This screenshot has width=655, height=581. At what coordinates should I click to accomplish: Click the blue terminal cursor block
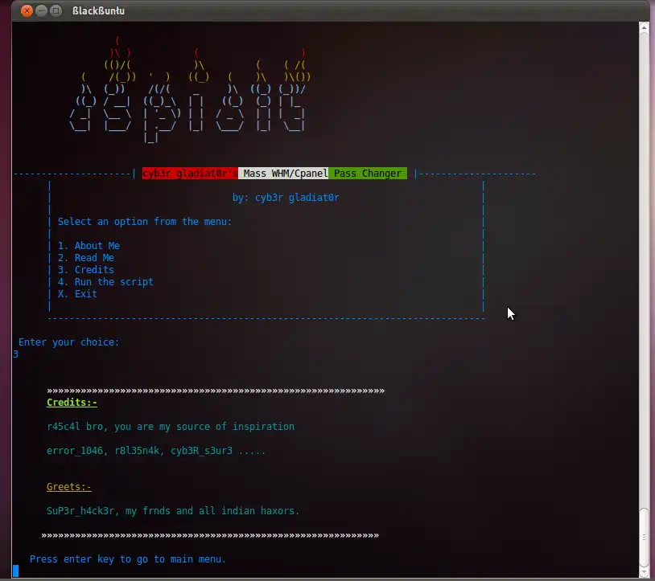[x=15, y=571]
